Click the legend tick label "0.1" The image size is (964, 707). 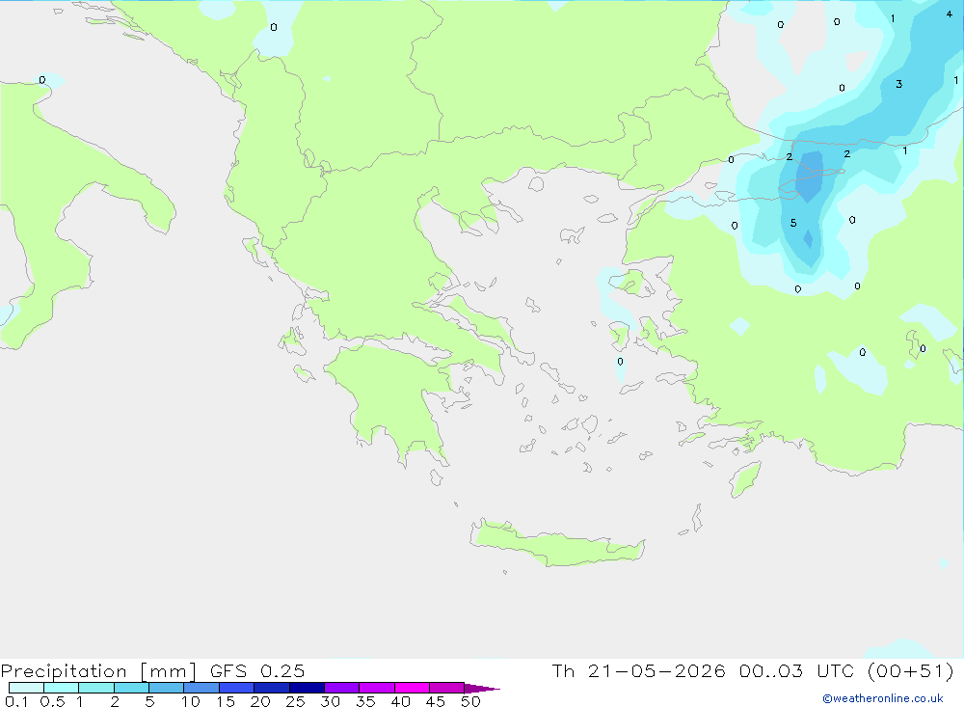[x=16, y=701]
